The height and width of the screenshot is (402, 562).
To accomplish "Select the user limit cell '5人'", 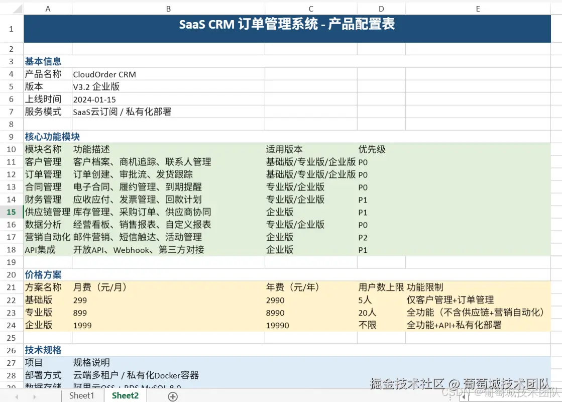I will 381,300.
